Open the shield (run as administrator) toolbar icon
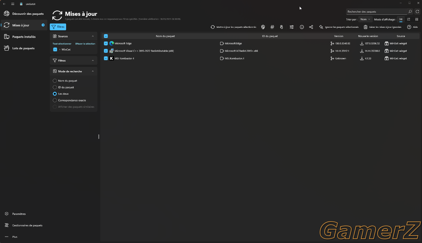422x243 pixels. 263,27
